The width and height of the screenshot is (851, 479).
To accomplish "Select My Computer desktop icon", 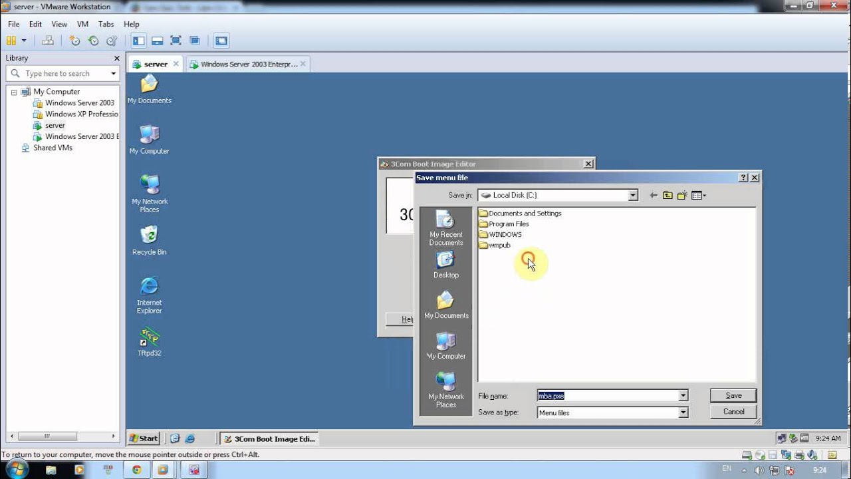I will (x=150, y=140).
